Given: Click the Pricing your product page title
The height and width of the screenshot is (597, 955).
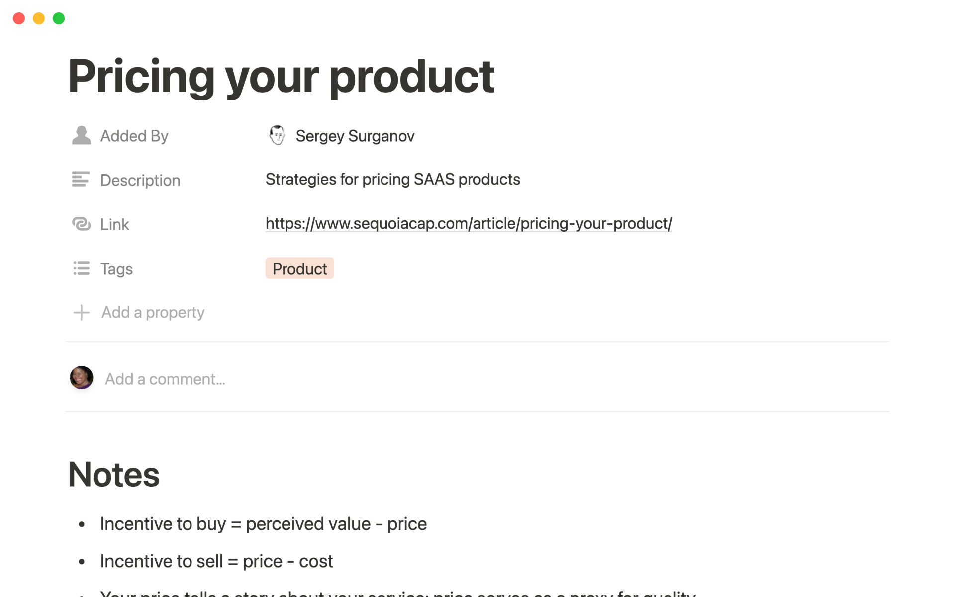Looking at the screenshot, I should 281,76.
